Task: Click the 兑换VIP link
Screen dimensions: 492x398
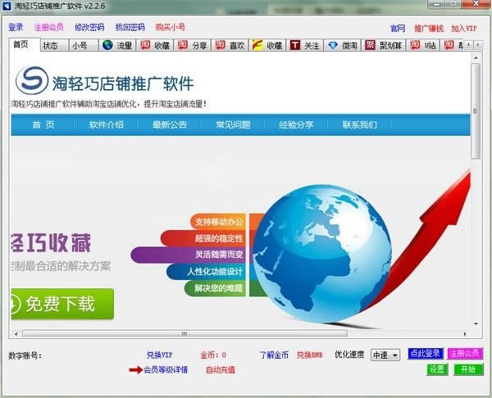Action: [x=159, y=355]
